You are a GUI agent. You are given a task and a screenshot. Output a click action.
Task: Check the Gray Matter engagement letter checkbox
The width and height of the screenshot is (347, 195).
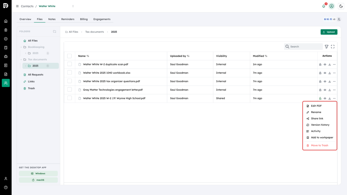[69, 89]
